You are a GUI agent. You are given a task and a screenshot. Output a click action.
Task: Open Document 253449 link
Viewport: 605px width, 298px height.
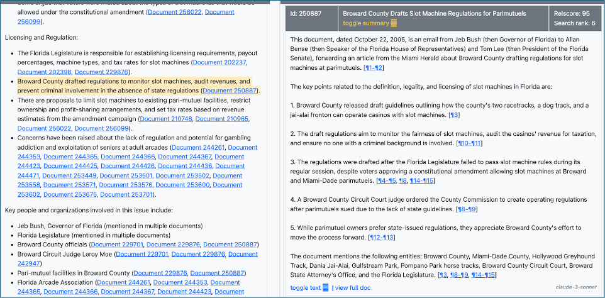coord(70,175)
